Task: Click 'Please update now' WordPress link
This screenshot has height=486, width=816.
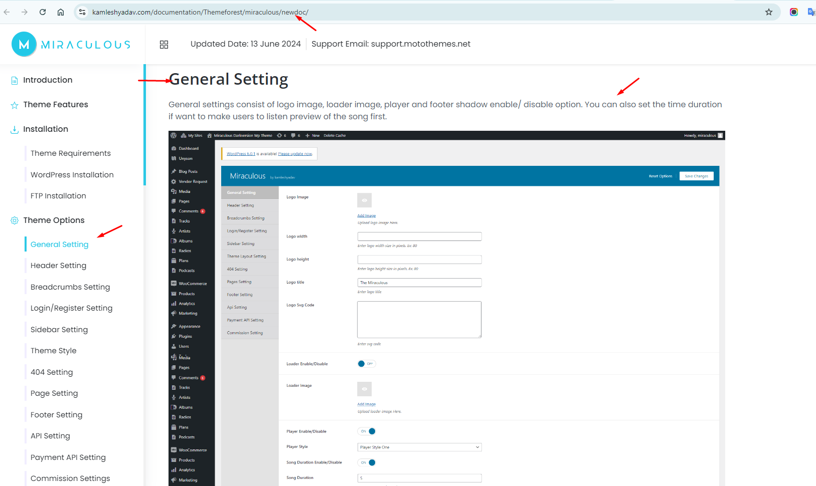Action: (295, 154)
